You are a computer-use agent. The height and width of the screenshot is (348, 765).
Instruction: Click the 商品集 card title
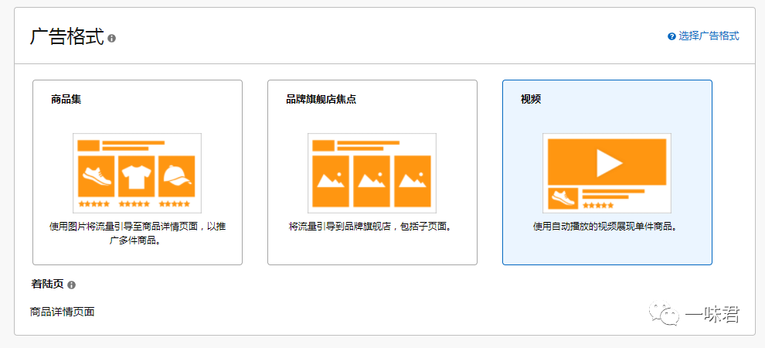coord(66,100)
